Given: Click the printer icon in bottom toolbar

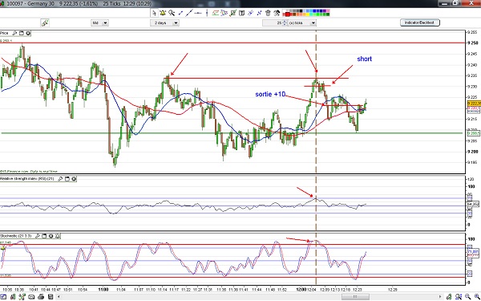Looking at the screenshot, I should pyautogui.click(x=41, y=297).
